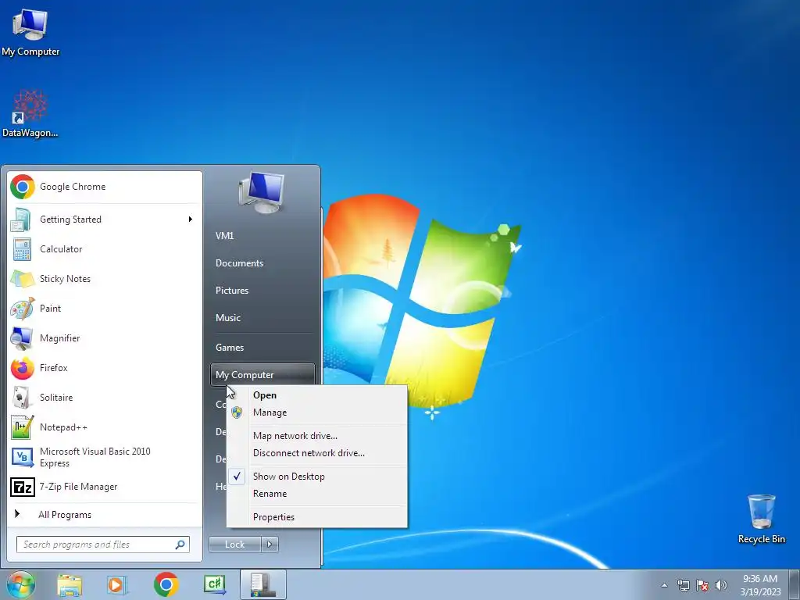The height and width of the screenshot is (600, 800).
Task: Click the taskbar clock and date
Action: click(760, 585)
